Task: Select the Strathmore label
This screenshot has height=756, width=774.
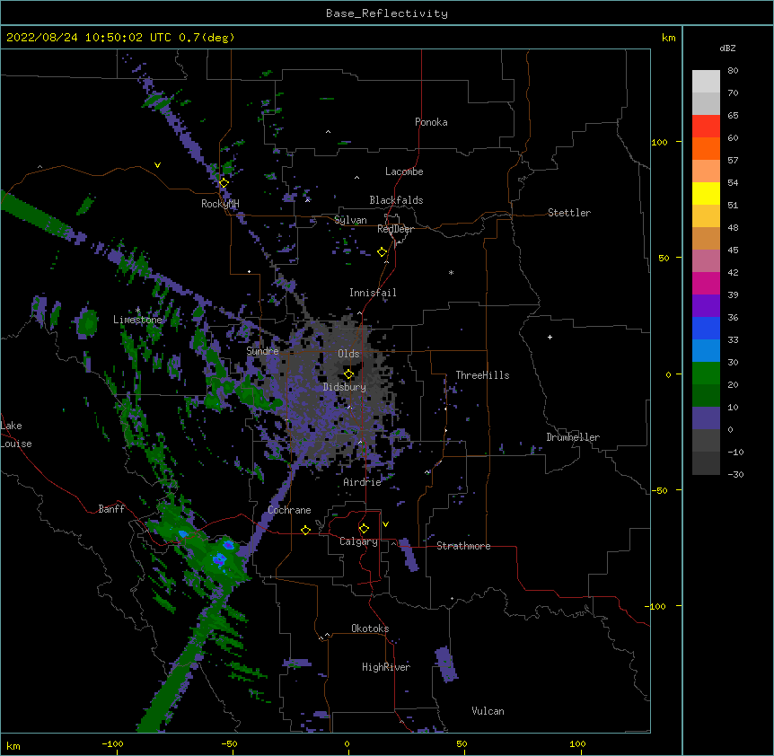Action: pyautogui.click(x=463, y=546)
